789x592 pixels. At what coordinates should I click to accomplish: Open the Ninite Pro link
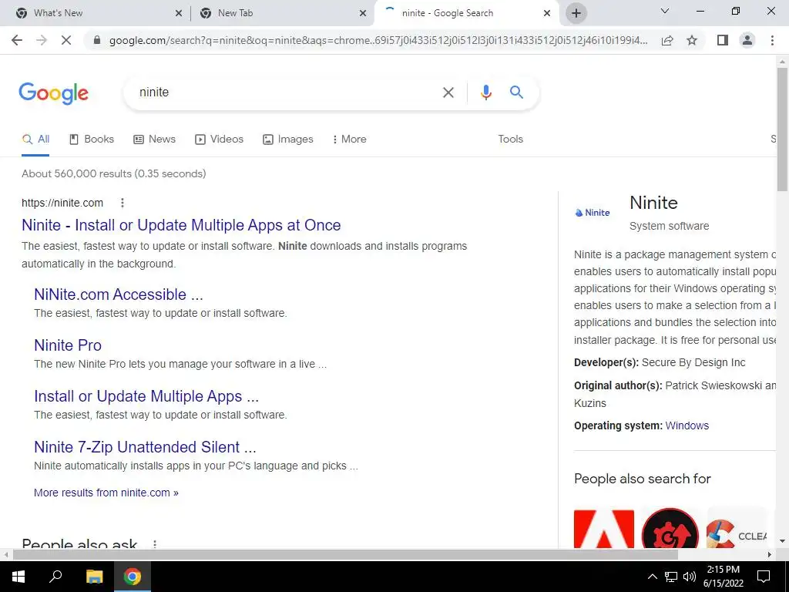[68, 345]
